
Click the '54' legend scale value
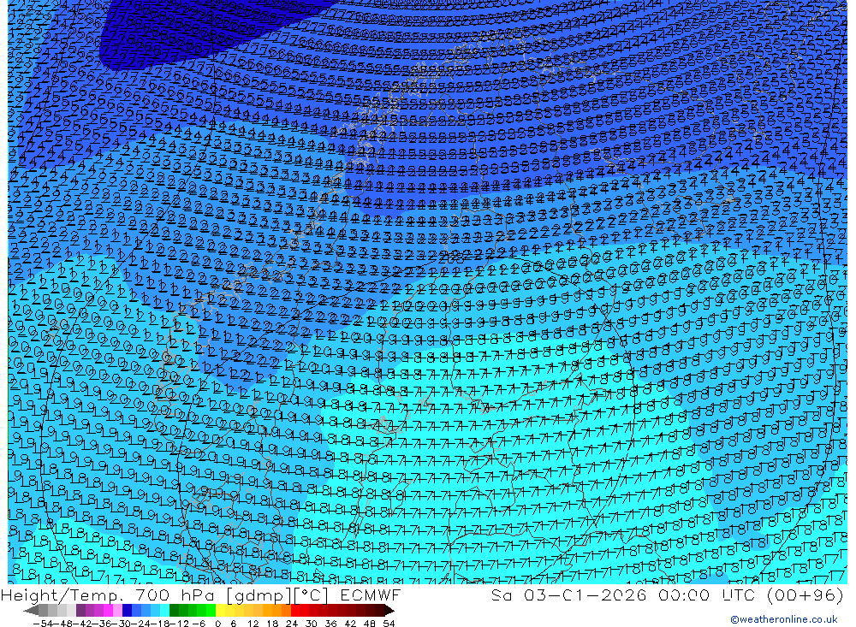(x=389, y=624)
